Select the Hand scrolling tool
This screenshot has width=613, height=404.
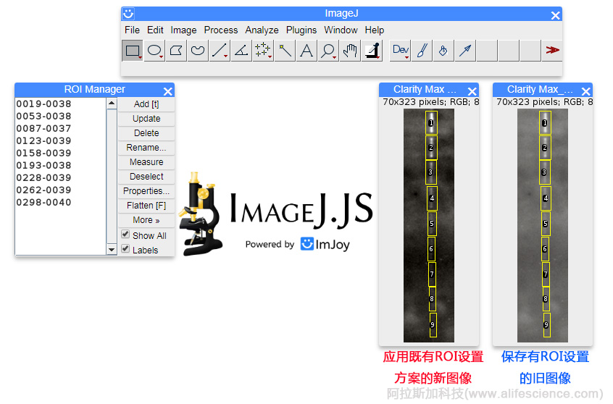350,51
